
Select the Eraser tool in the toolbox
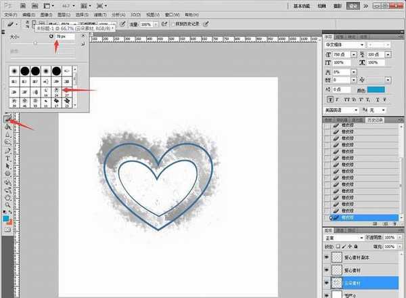tap(7, 119)
